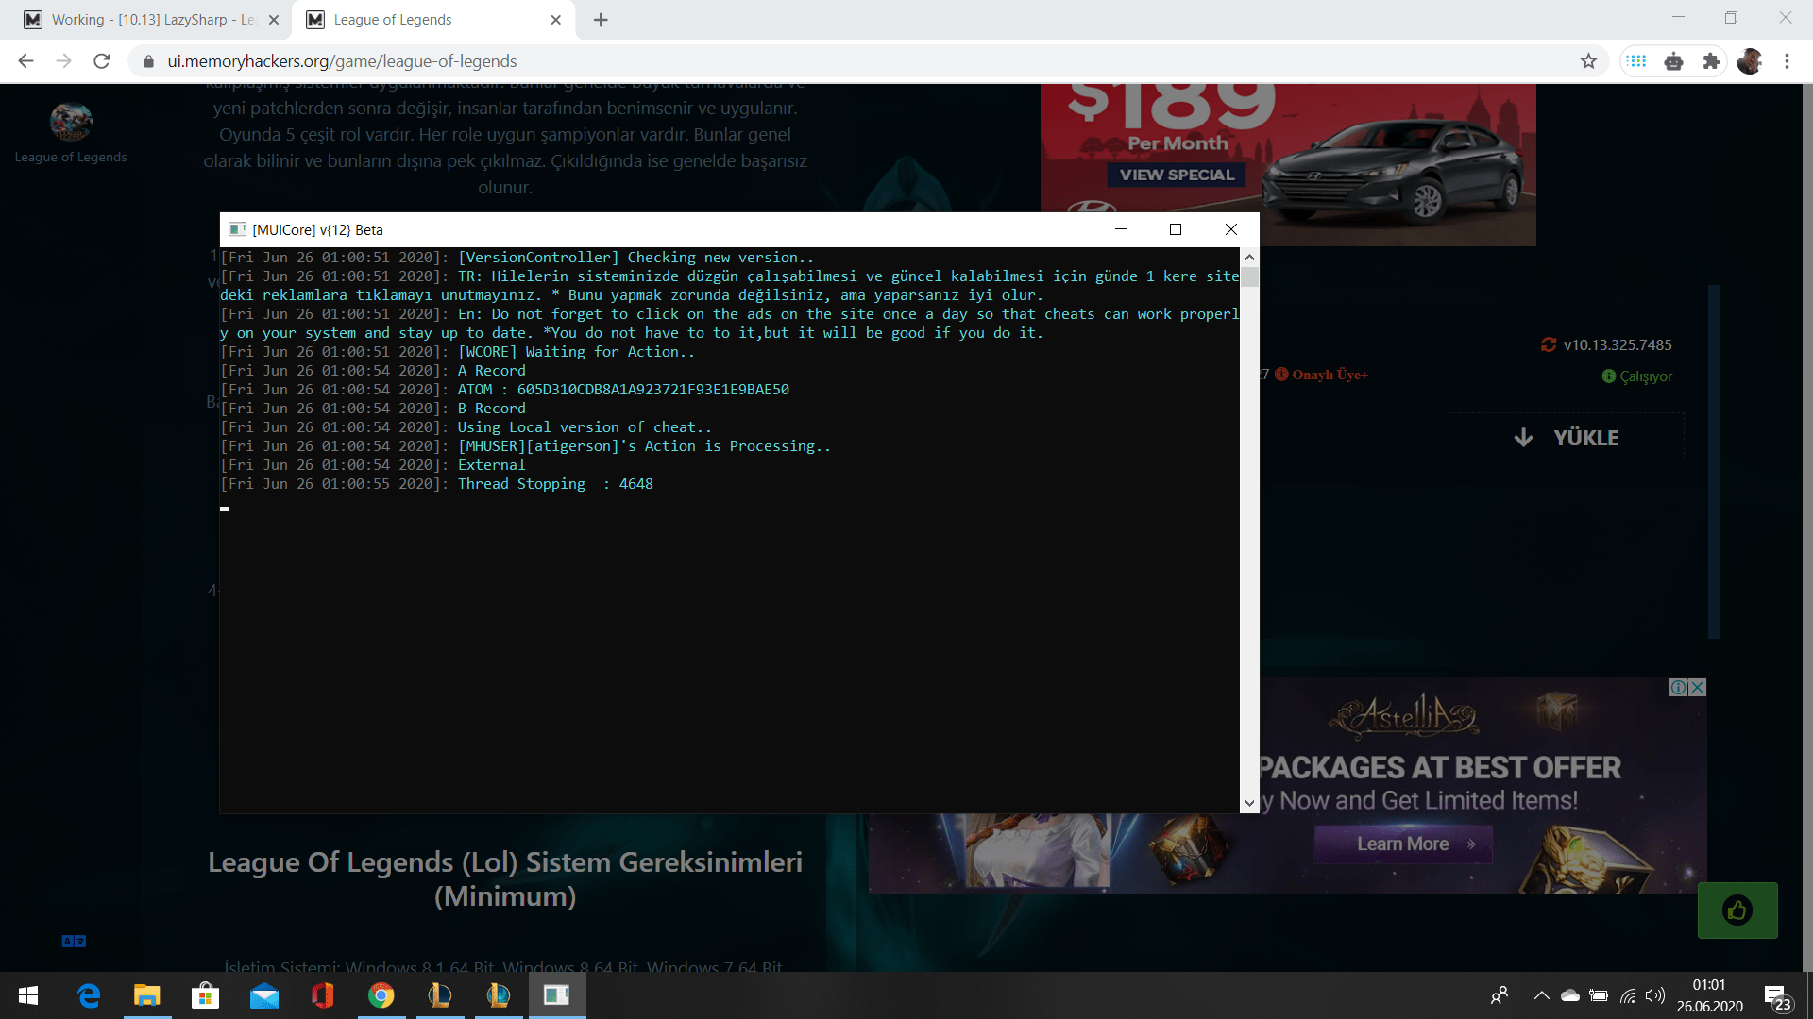Click the console window scrollbar thumb
The width and height of the screenshot is (1813, 1019).
click(1249, 276)
